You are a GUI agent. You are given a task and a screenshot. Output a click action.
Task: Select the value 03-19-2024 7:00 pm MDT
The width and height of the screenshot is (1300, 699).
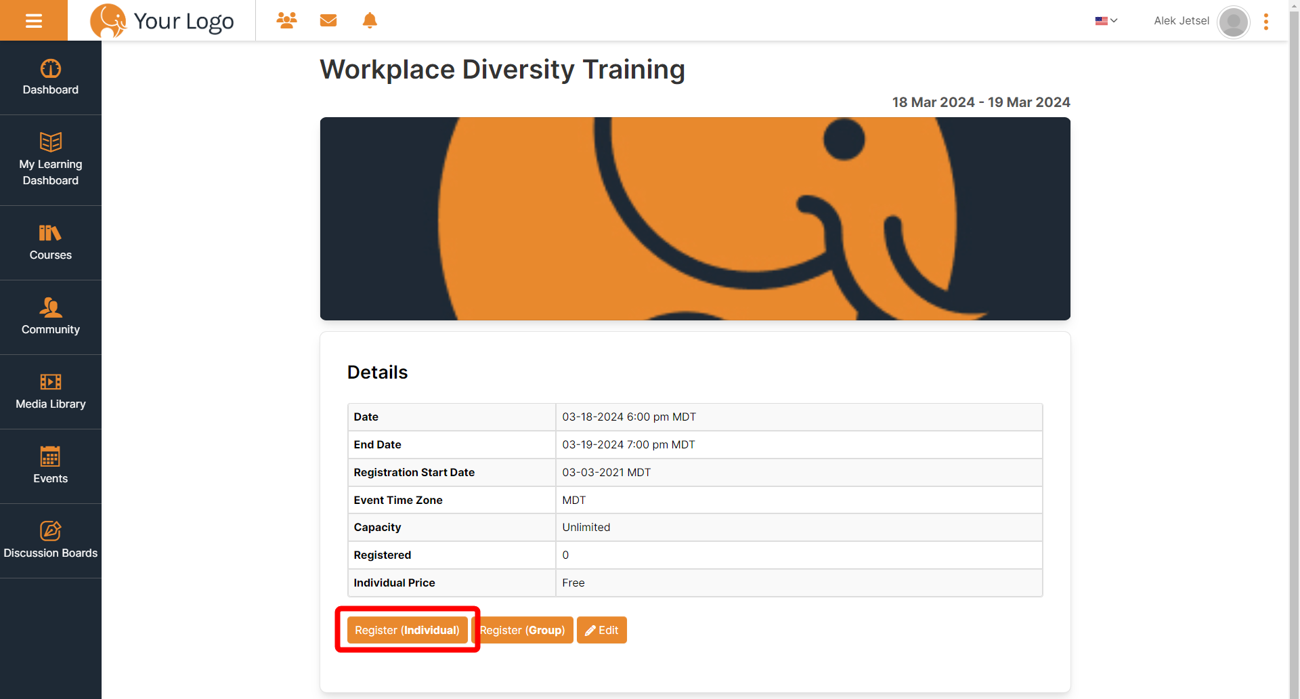click(628, 444)
